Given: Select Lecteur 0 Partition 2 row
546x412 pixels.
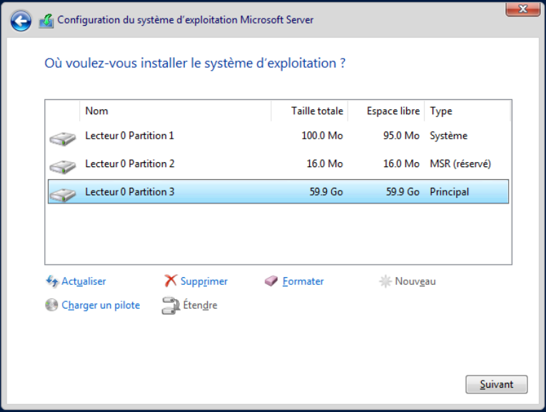Looking at the screenshot, I should (x=129, y=164).
